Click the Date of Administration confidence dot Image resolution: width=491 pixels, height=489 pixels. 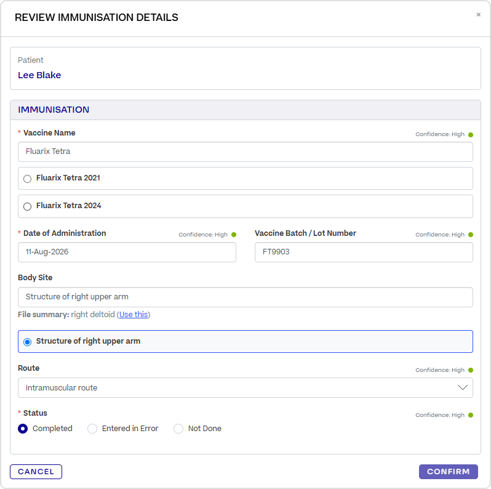pyautogui.click(x=234, y=235)
